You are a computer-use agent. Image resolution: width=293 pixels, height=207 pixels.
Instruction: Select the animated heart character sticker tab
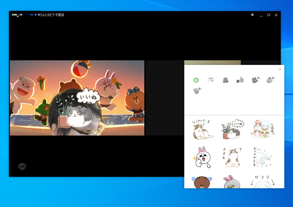point(197,90)
